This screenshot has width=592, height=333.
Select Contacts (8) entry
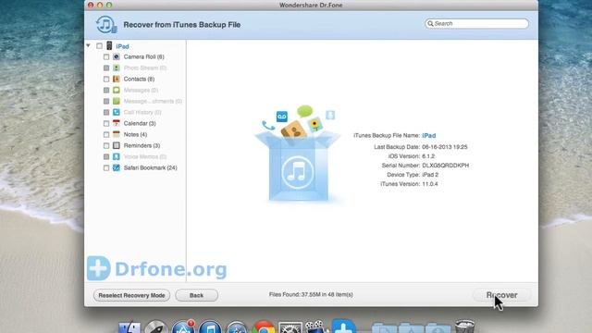point(139,79)
